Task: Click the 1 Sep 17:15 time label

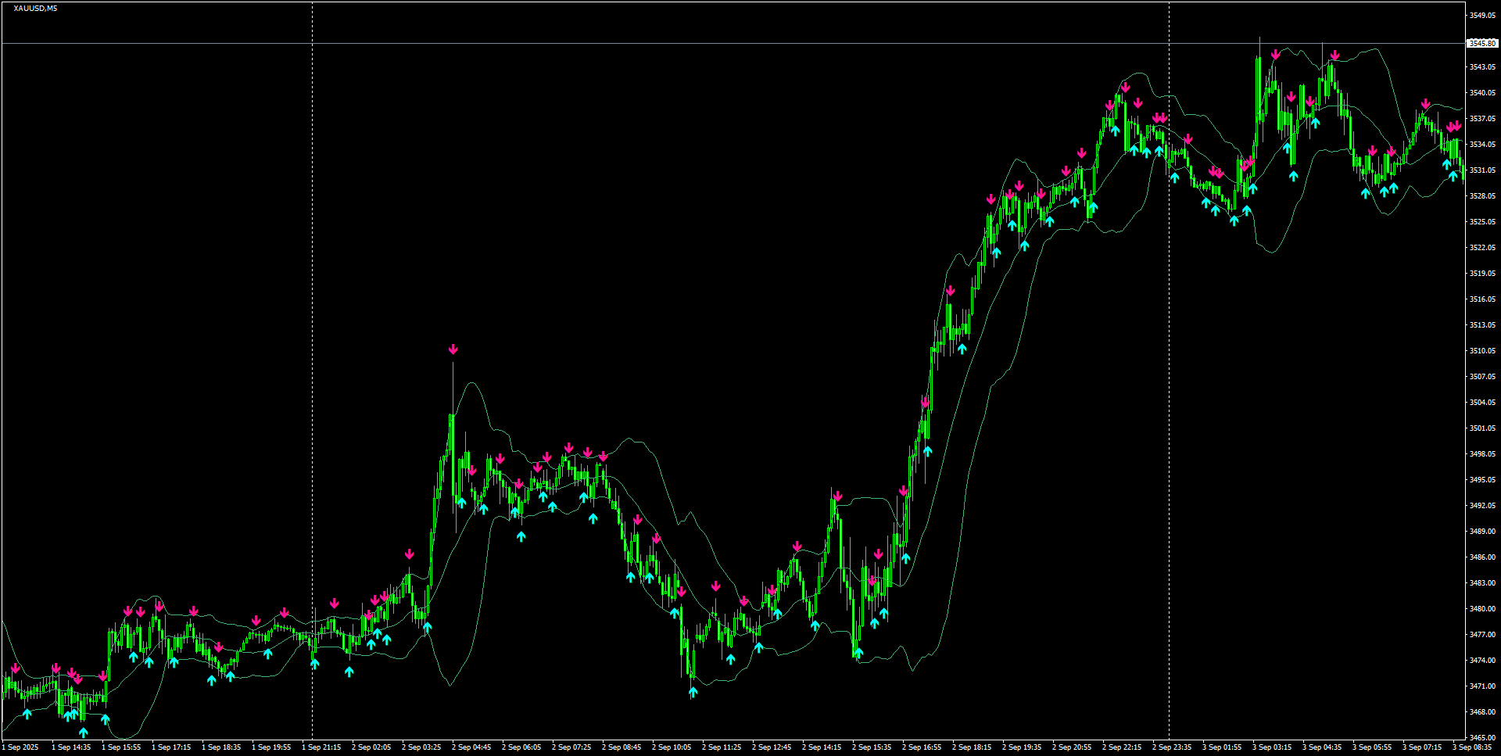Action: click(171, 747)
